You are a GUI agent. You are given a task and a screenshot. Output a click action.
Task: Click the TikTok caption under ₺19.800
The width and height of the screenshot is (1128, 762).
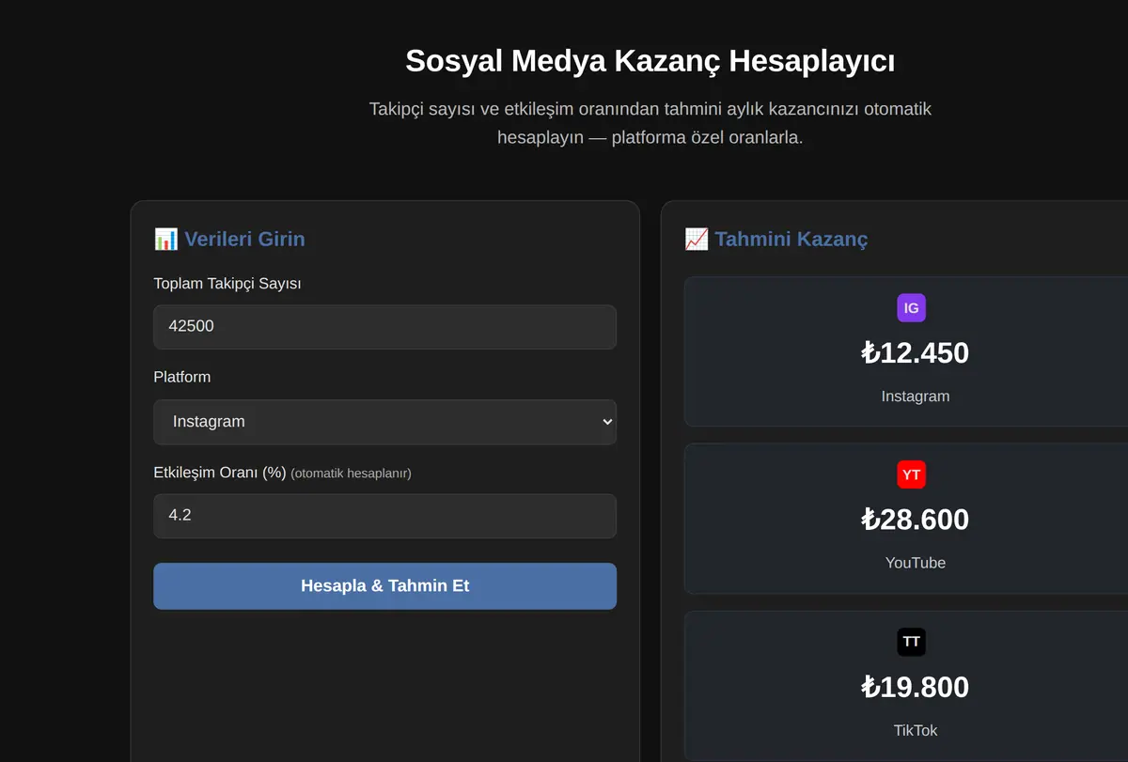click(x=916, y=730)
